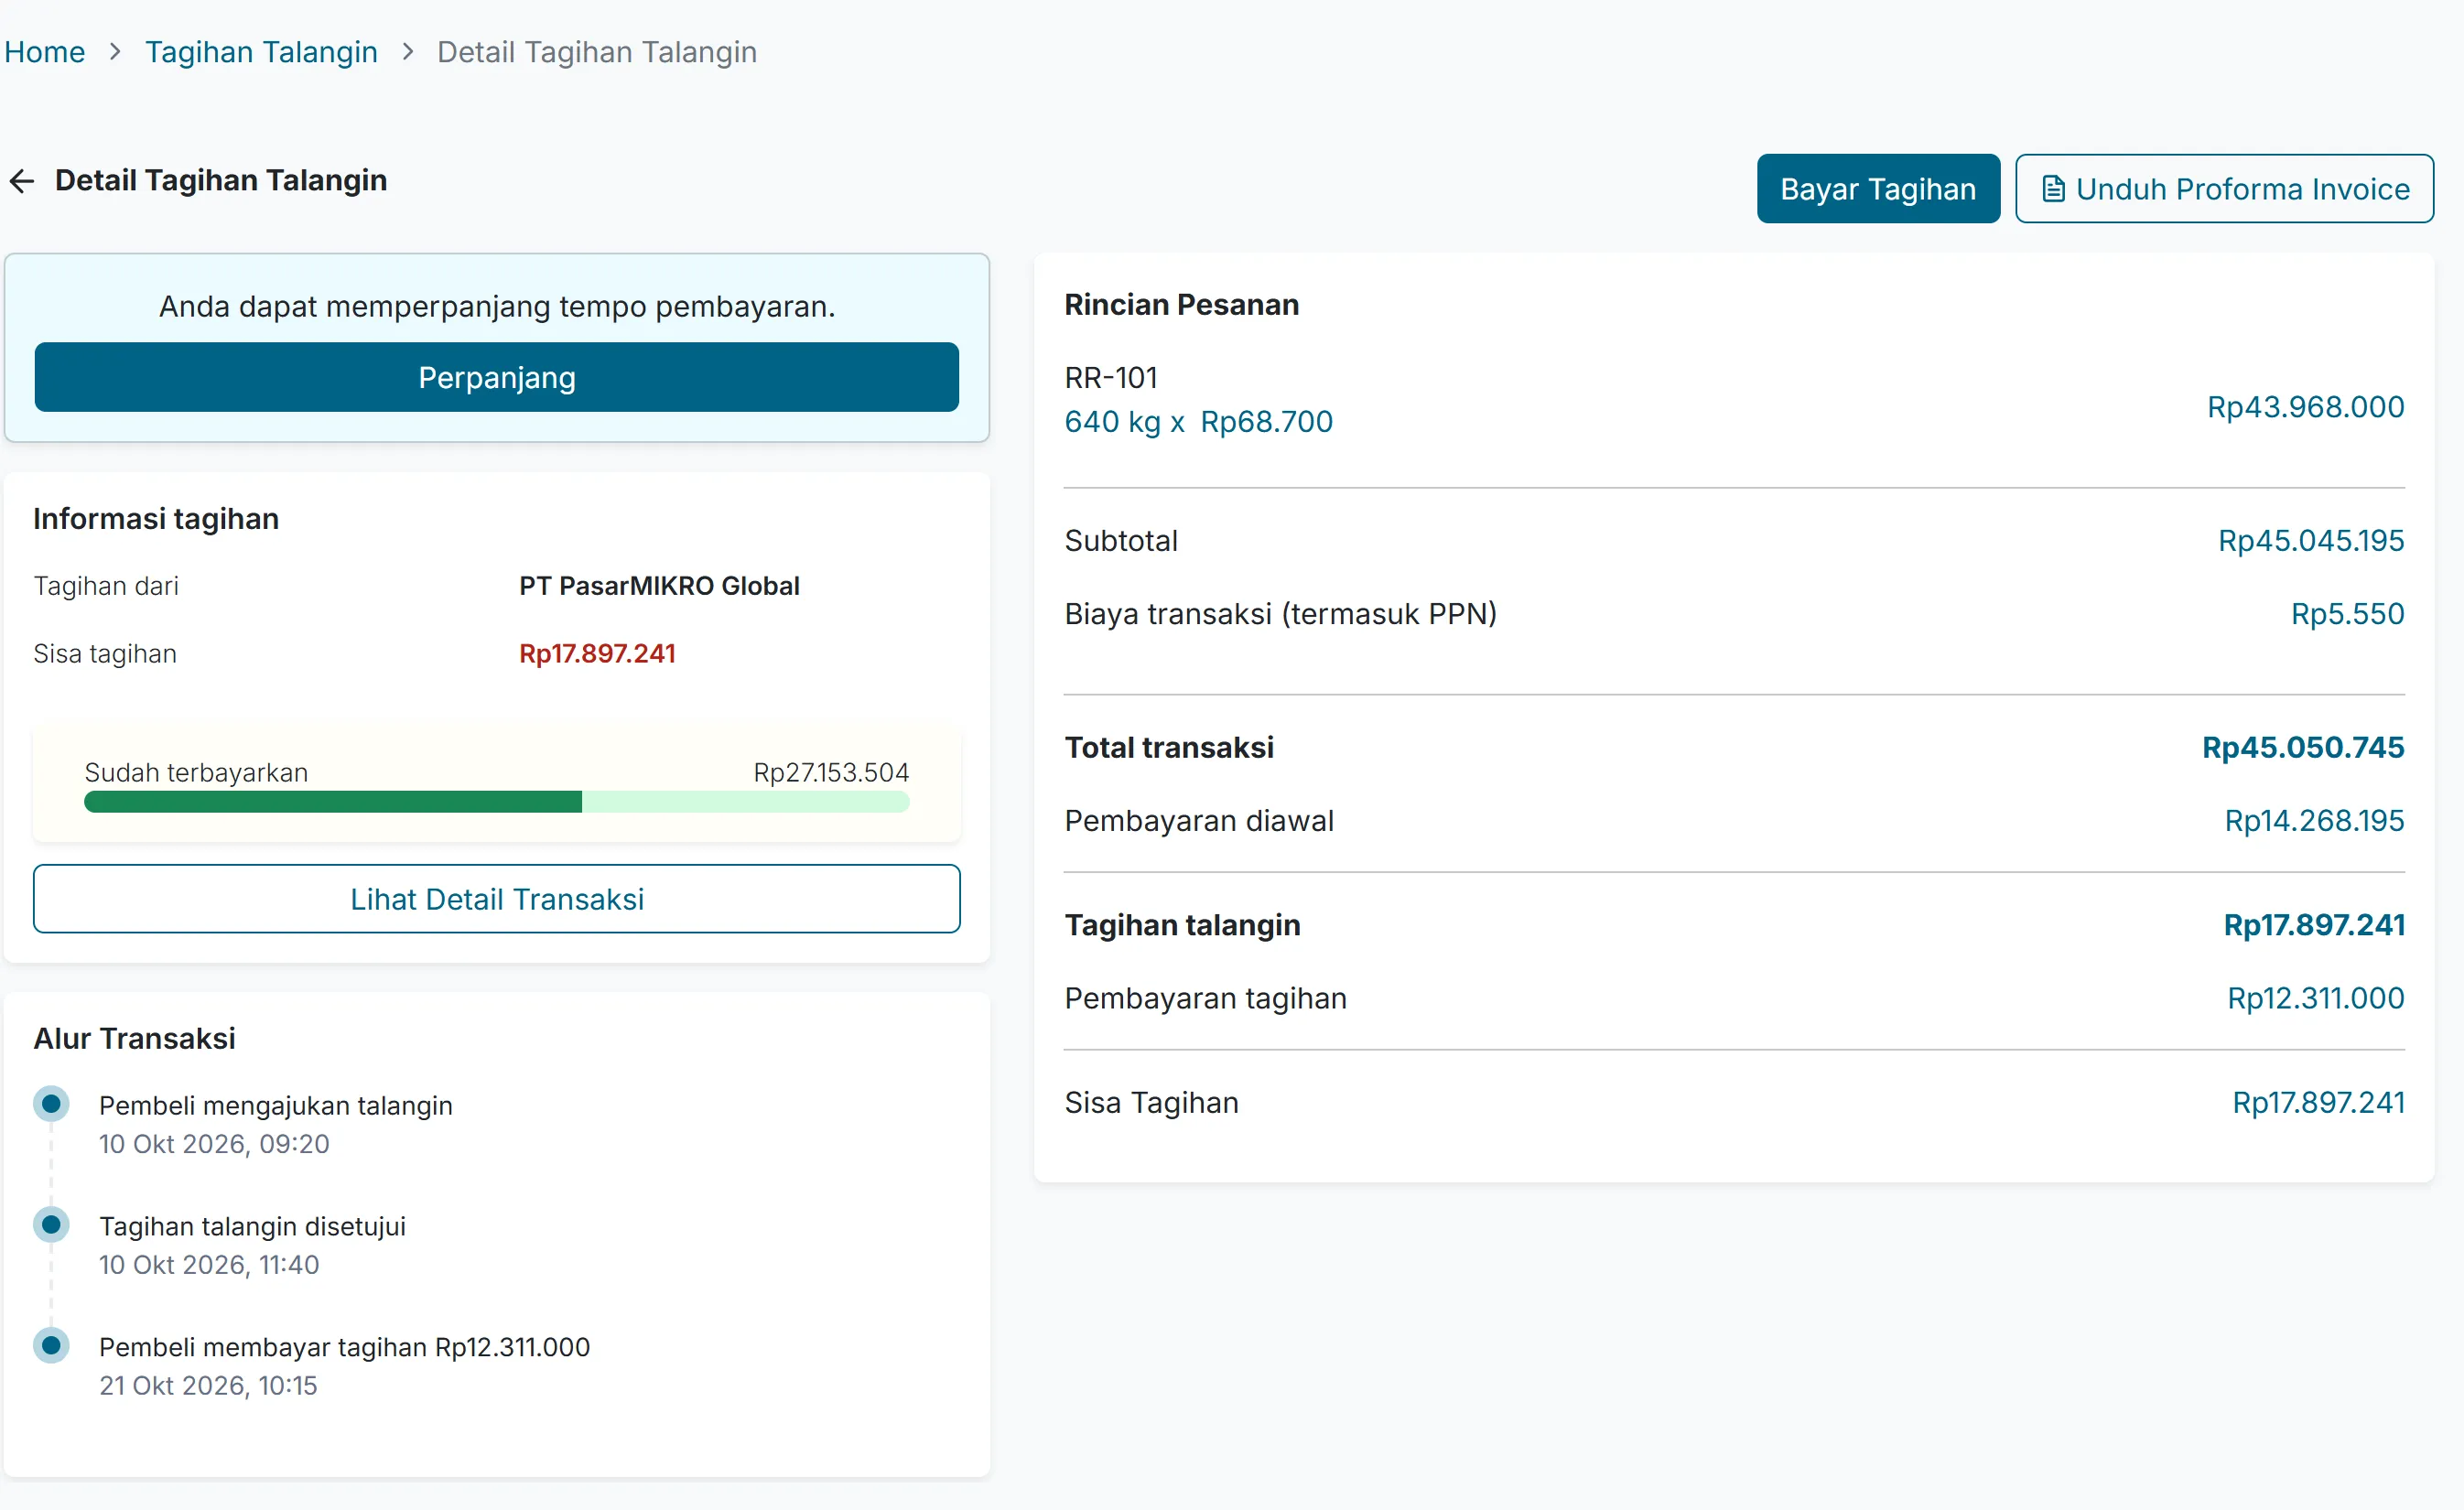This screenshot has height=1510, width=2464.
Task: Select the 'Pembeli mengajukan talangin' timeline dot
Action: coord(51,1104)
